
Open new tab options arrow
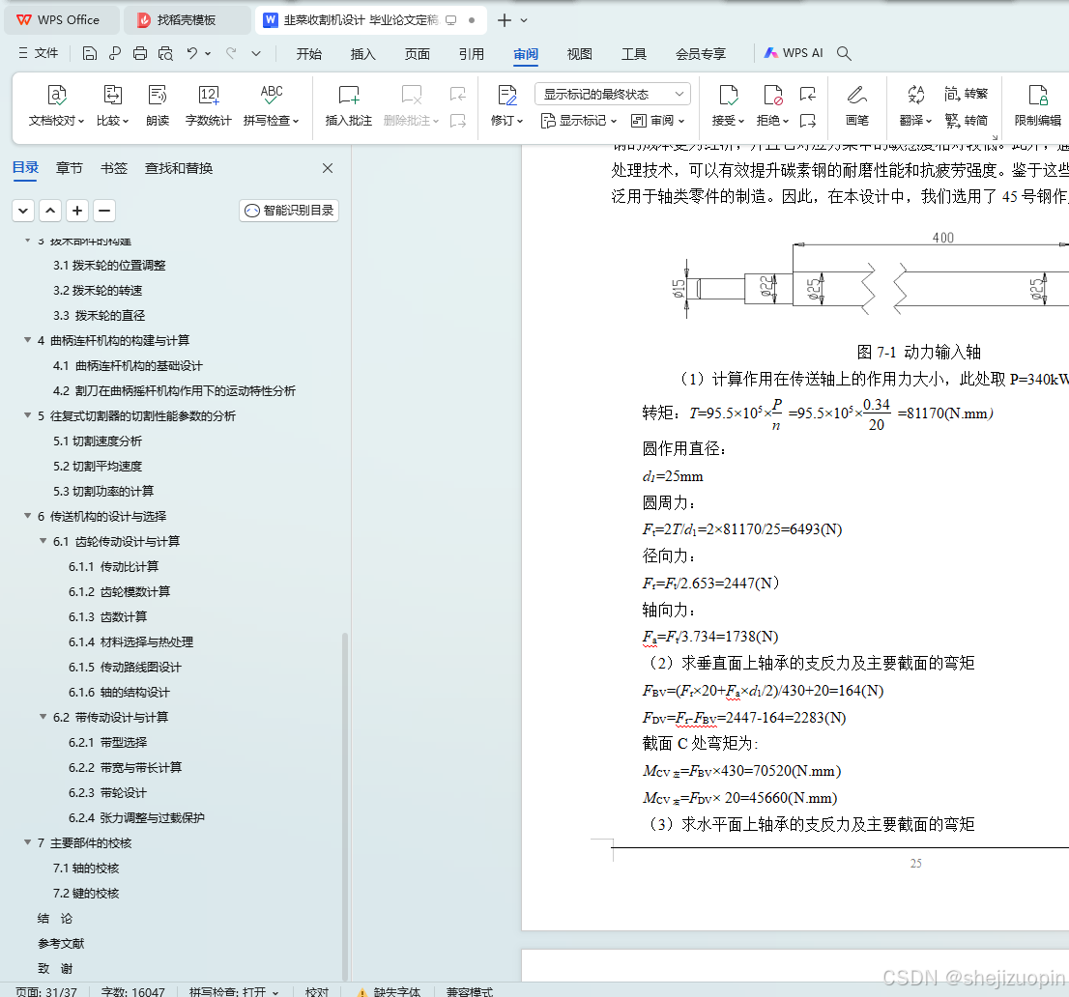tap(524, 20)
